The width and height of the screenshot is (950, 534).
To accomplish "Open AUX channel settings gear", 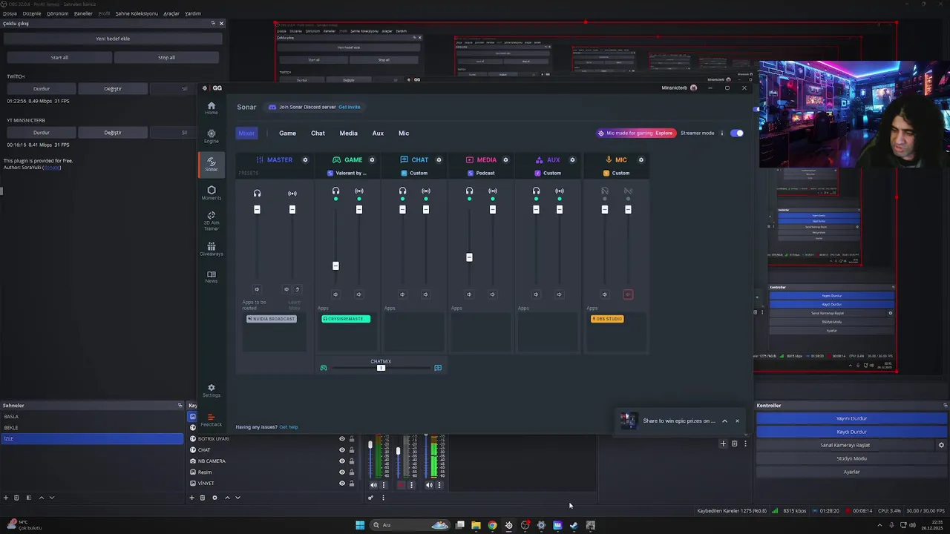I will 572,159.
